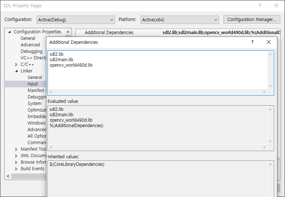This screenshot has height=197, width=285.
Task: Click help icon in Additional Dependencies dialog
Action: click(x=252, y=42)
